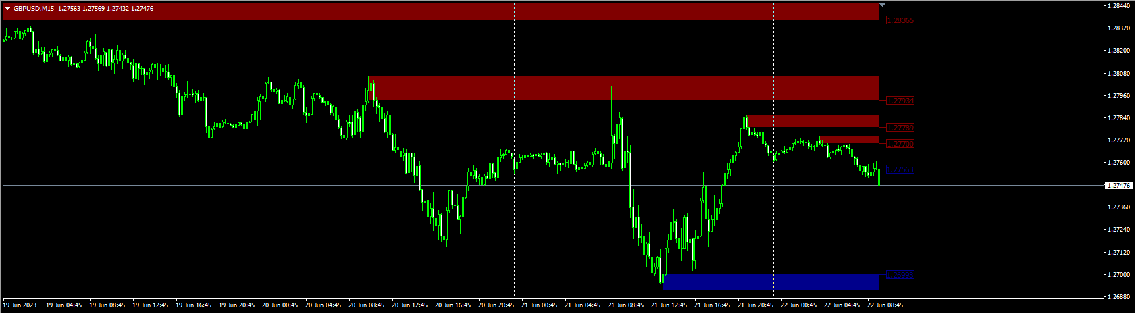1136x314 pixels.
Task: Click 1.27840 on the price scale
Action: 1120,118
